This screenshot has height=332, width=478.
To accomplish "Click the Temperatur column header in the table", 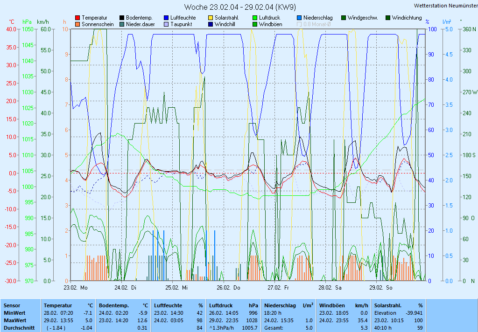I will coord(58,305).
